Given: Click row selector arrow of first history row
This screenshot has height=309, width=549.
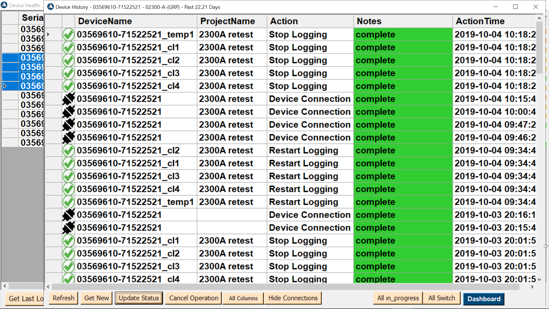Looking at the screenshot, I should (x=48, y=35).
